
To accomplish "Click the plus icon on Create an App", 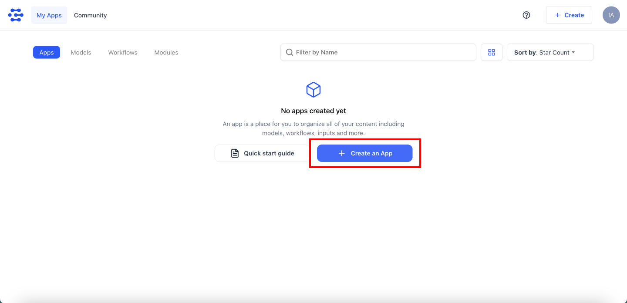I will tap(342, 153).
